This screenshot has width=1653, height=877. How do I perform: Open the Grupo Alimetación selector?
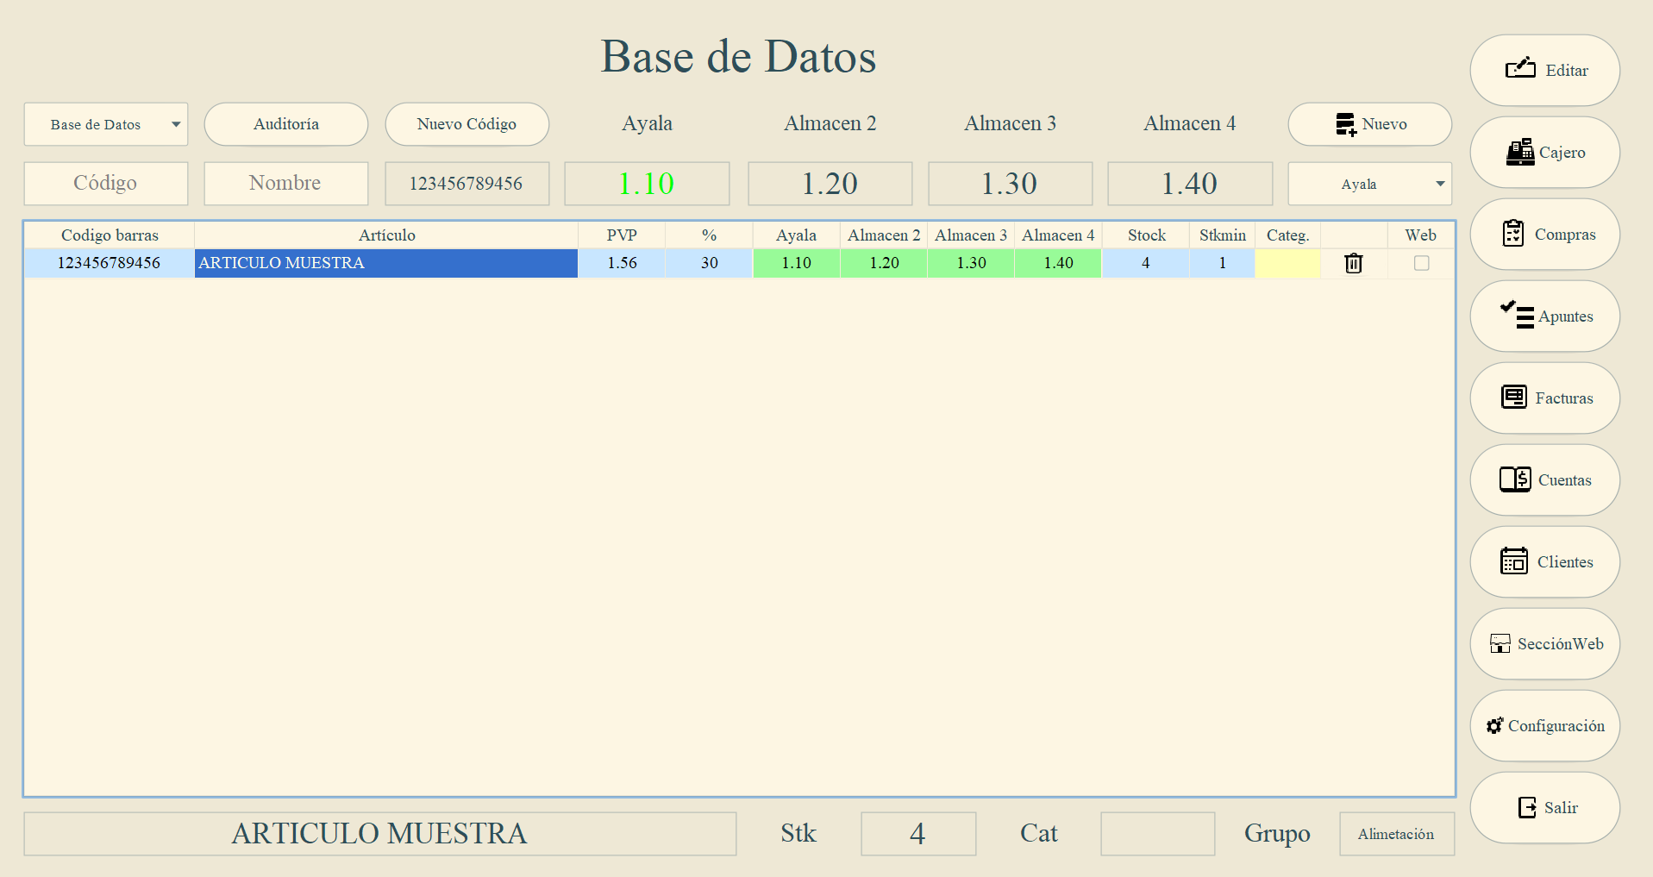1397,834
